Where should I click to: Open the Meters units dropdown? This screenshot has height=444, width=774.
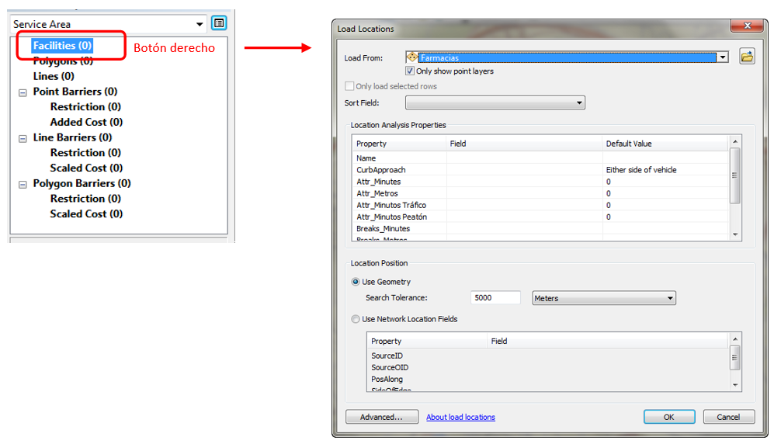[670, 298]
